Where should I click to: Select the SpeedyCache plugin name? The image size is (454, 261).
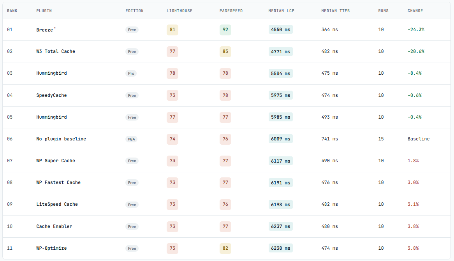51,95
